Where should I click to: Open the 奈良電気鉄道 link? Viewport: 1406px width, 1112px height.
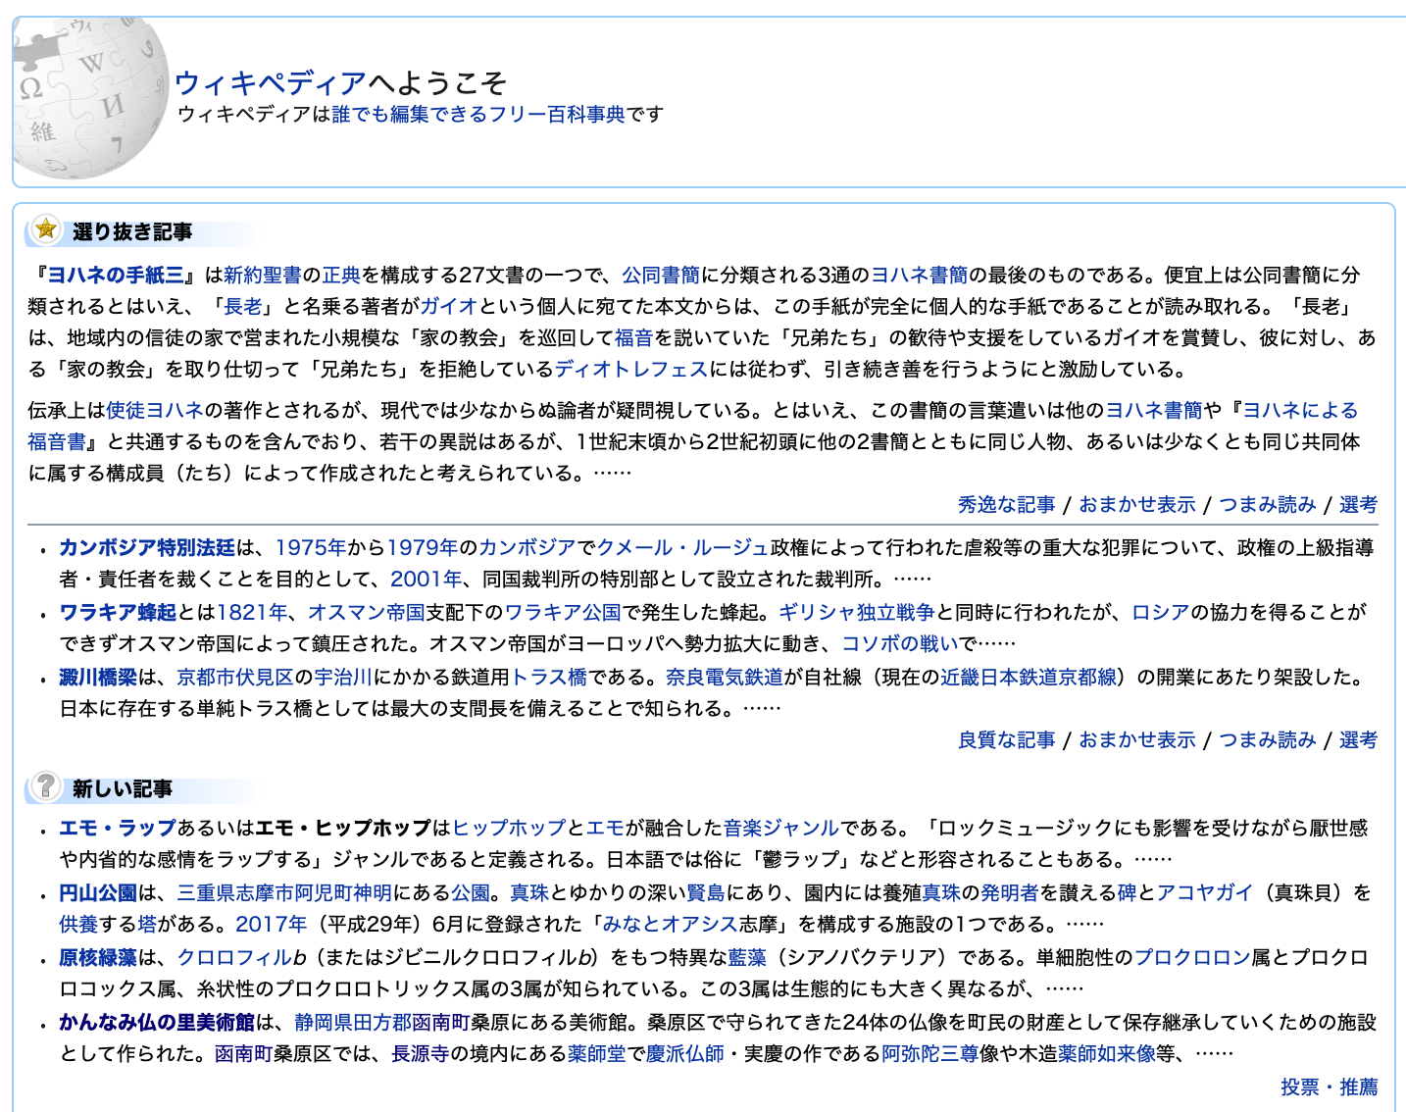[725, 678]
